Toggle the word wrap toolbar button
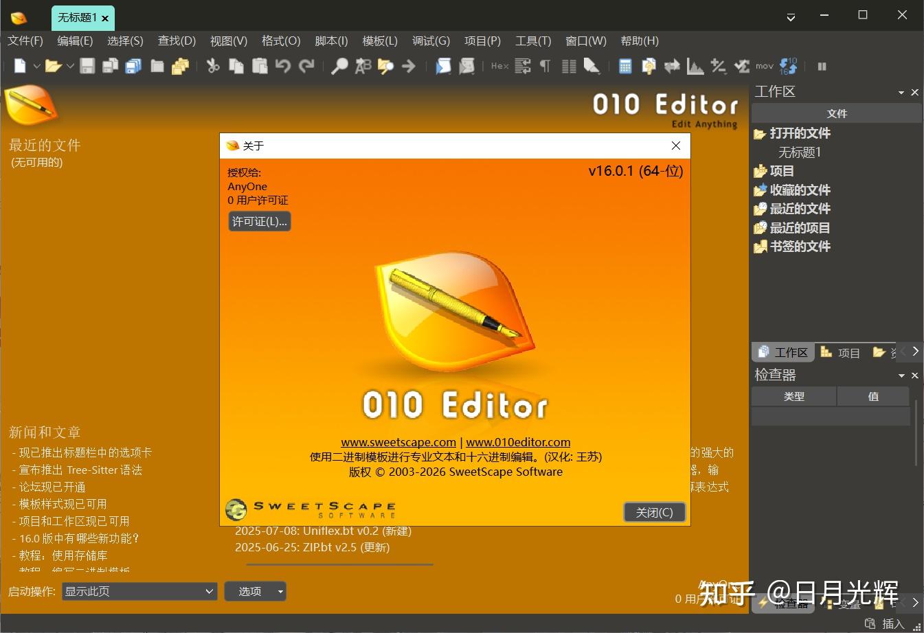This screenshot has width=924, height=633. pos(523,66)
